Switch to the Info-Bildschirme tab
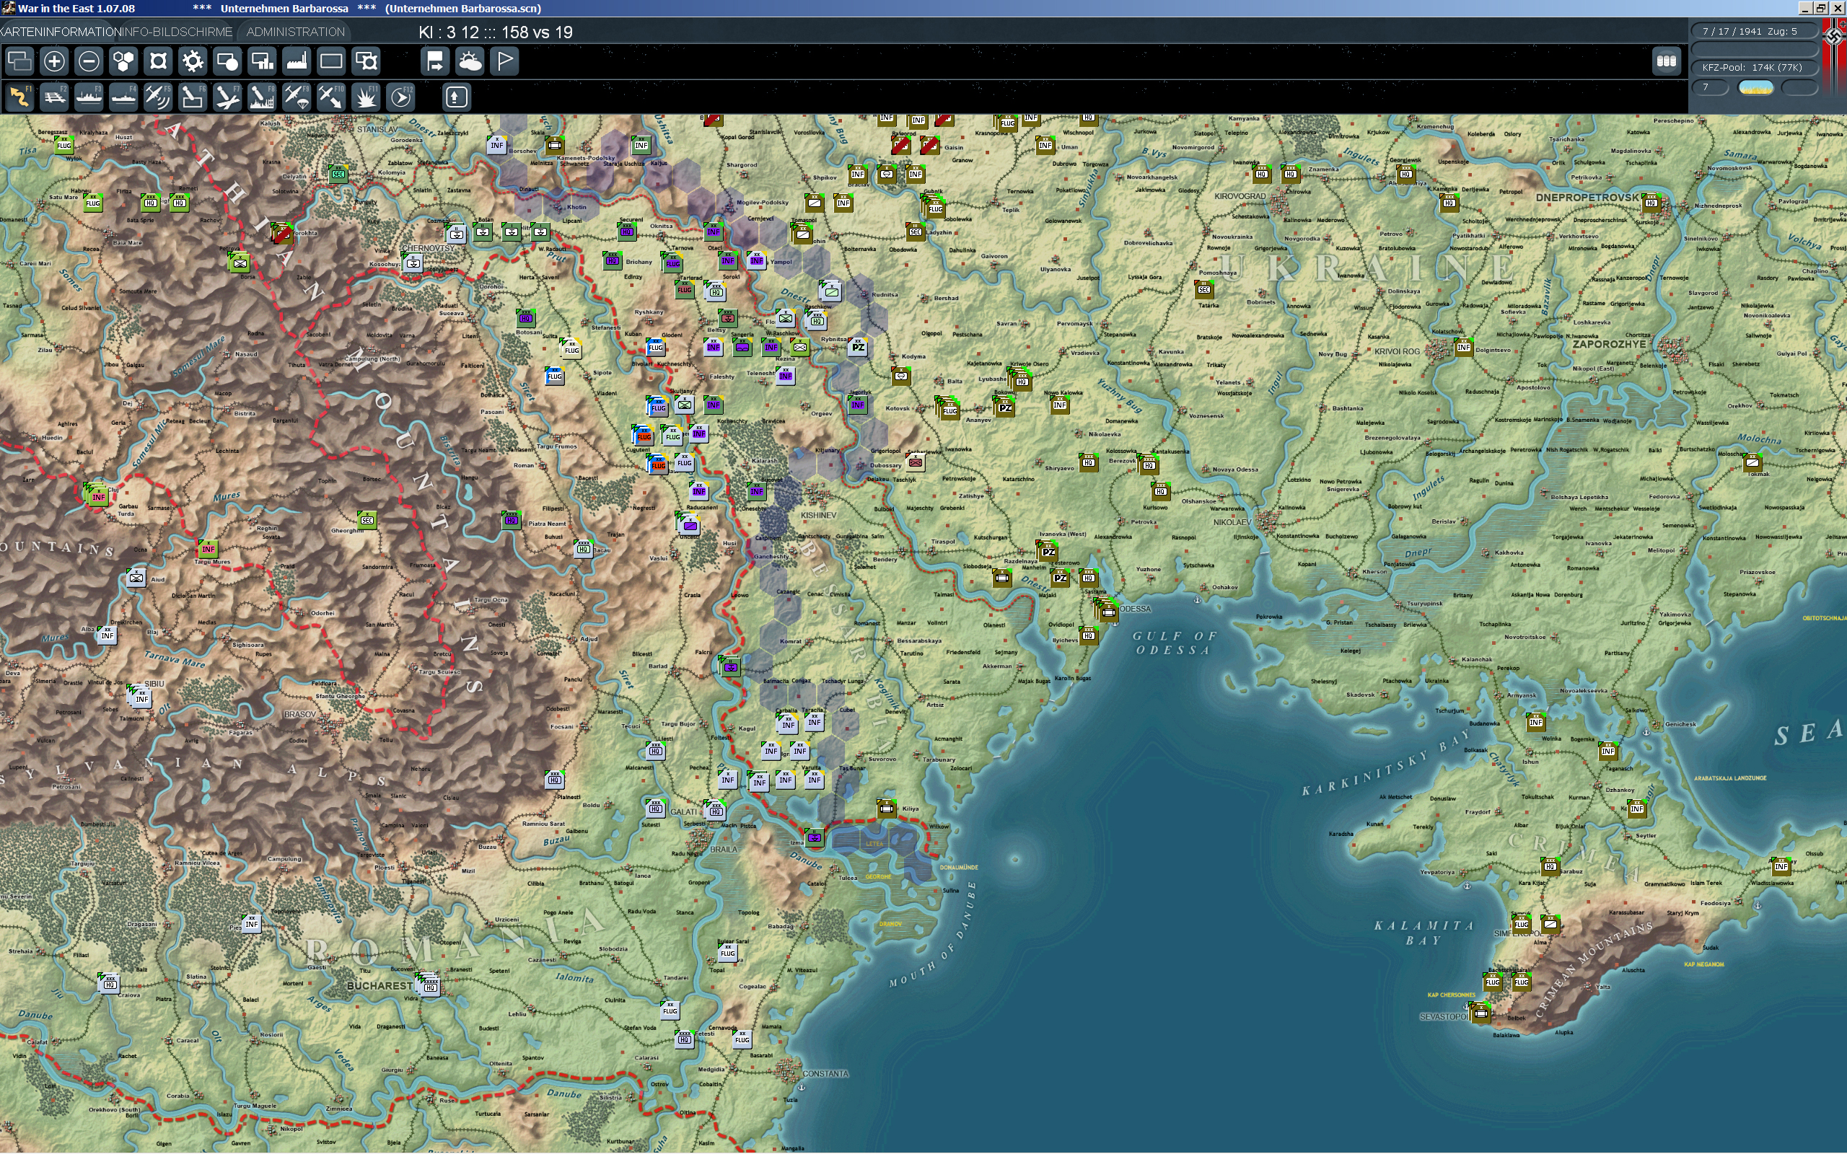This screenshot has width=1847, height=1154. (x=177, y=32)
